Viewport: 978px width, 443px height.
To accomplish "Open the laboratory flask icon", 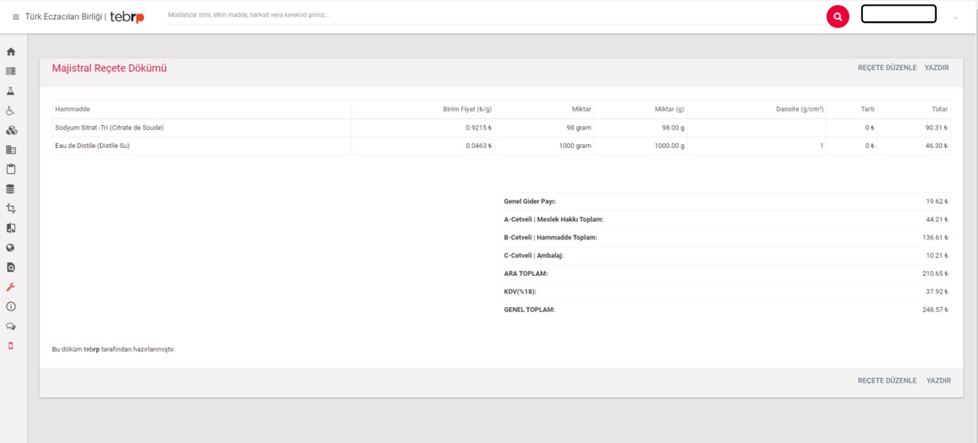I will [x=11, y=91].
